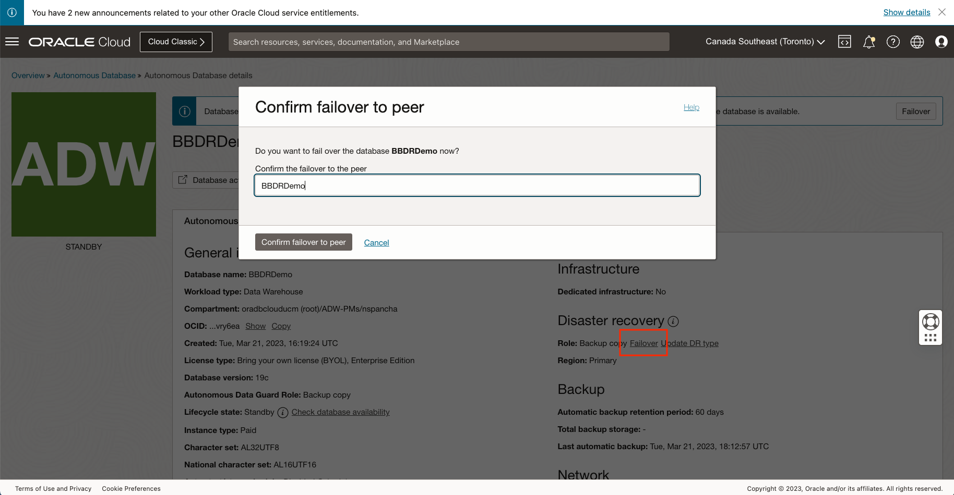
Task: Click the "Database name: BBDRDemo" text
Action: [x=238, y=275]
